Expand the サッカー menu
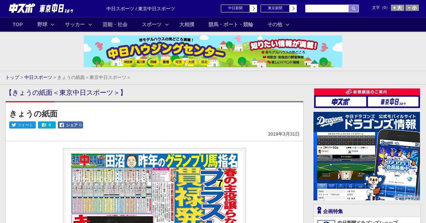The image size is (426, 223). [78, 24]
